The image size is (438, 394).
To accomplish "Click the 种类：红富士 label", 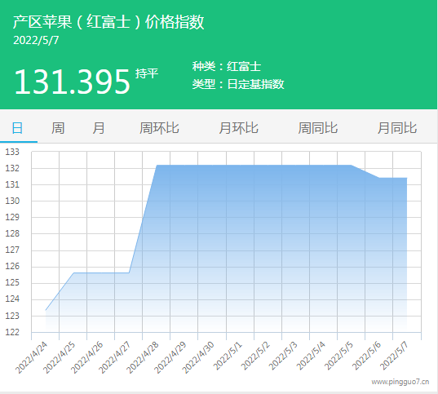I will coord(227,66).
